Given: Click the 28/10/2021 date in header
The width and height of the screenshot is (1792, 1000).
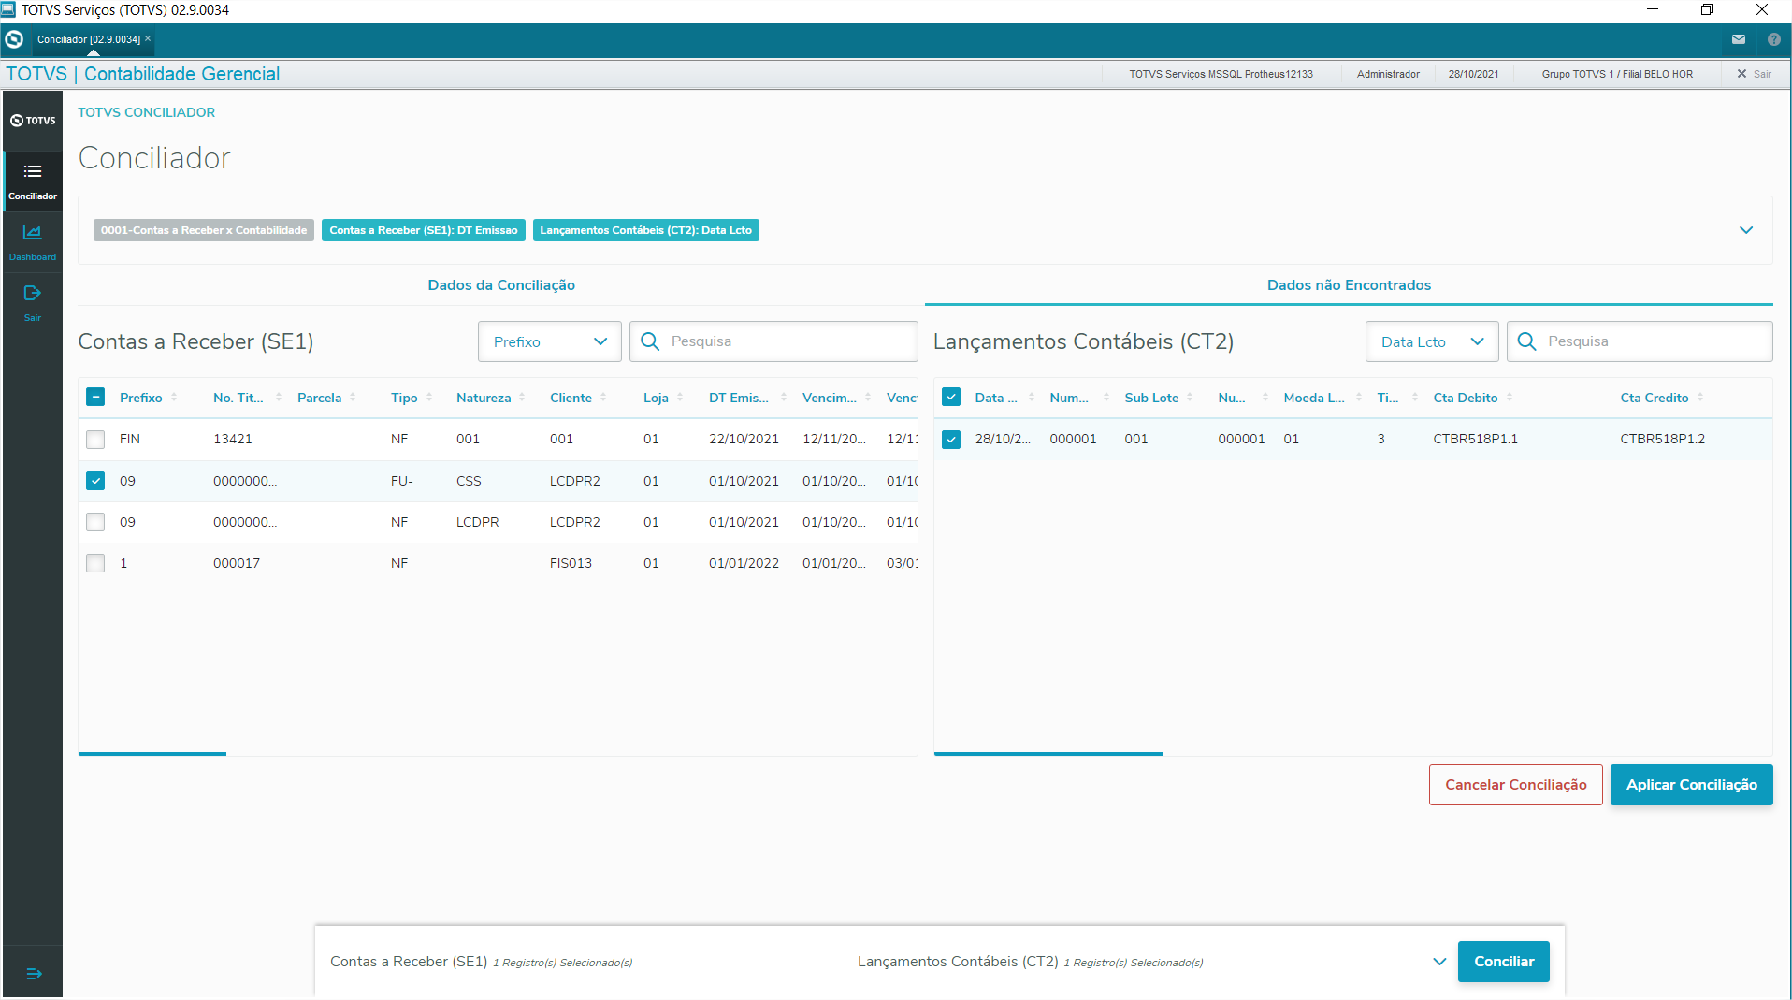Looking at the screenshot, I should [1473, 74].
